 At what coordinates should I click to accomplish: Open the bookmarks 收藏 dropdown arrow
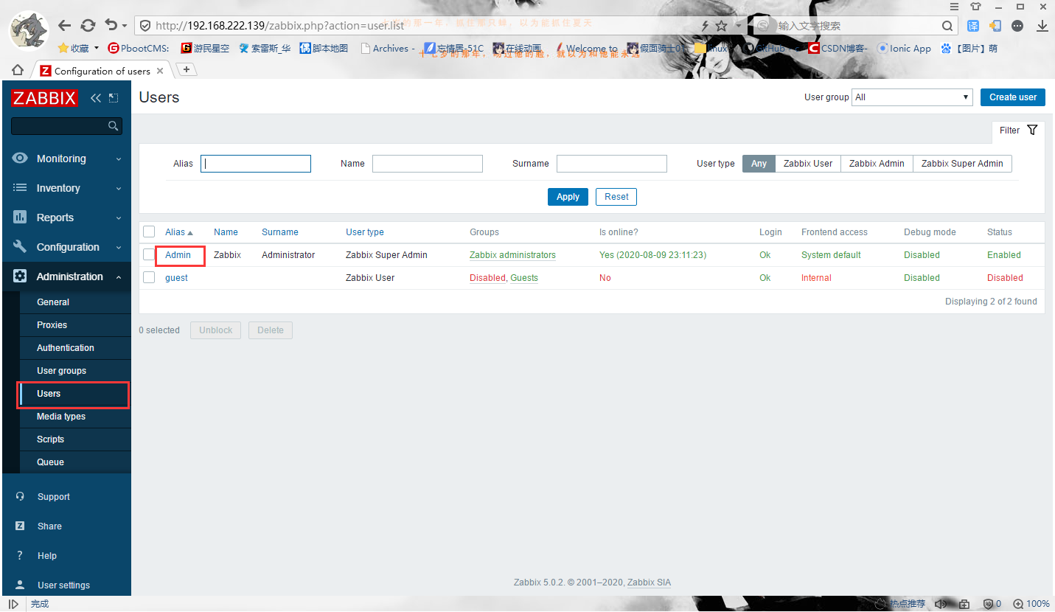pos(97,49)
